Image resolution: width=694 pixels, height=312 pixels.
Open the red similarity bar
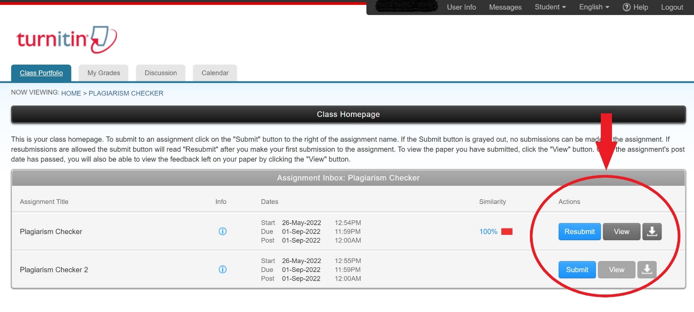coord(507,231)
